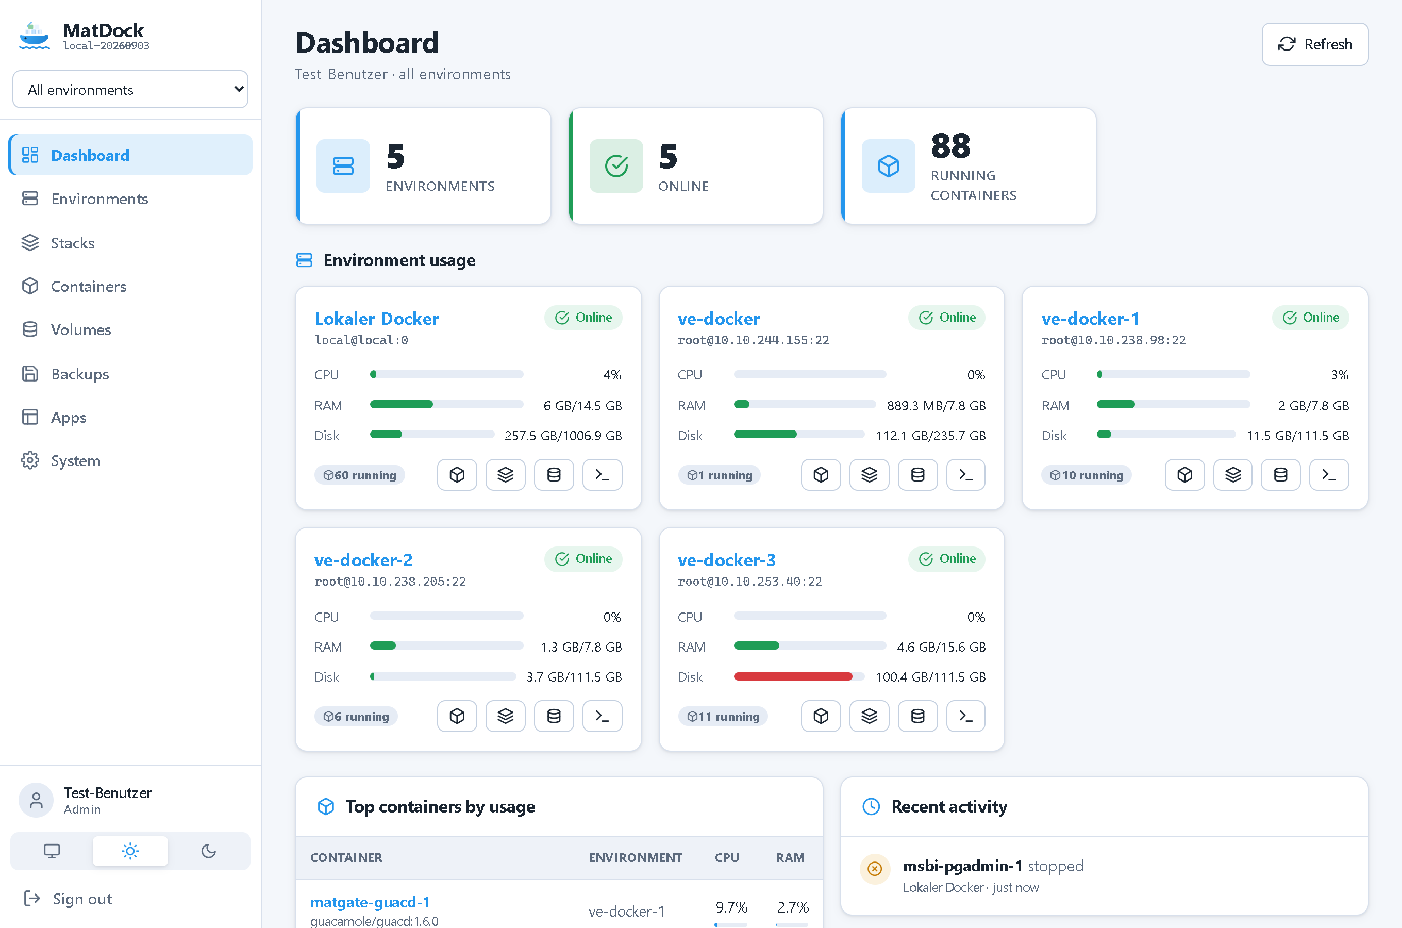Switch to dark theme mode
Image resolution: width=1402 pixels, height=928 pixels.
tap(208, 851)
